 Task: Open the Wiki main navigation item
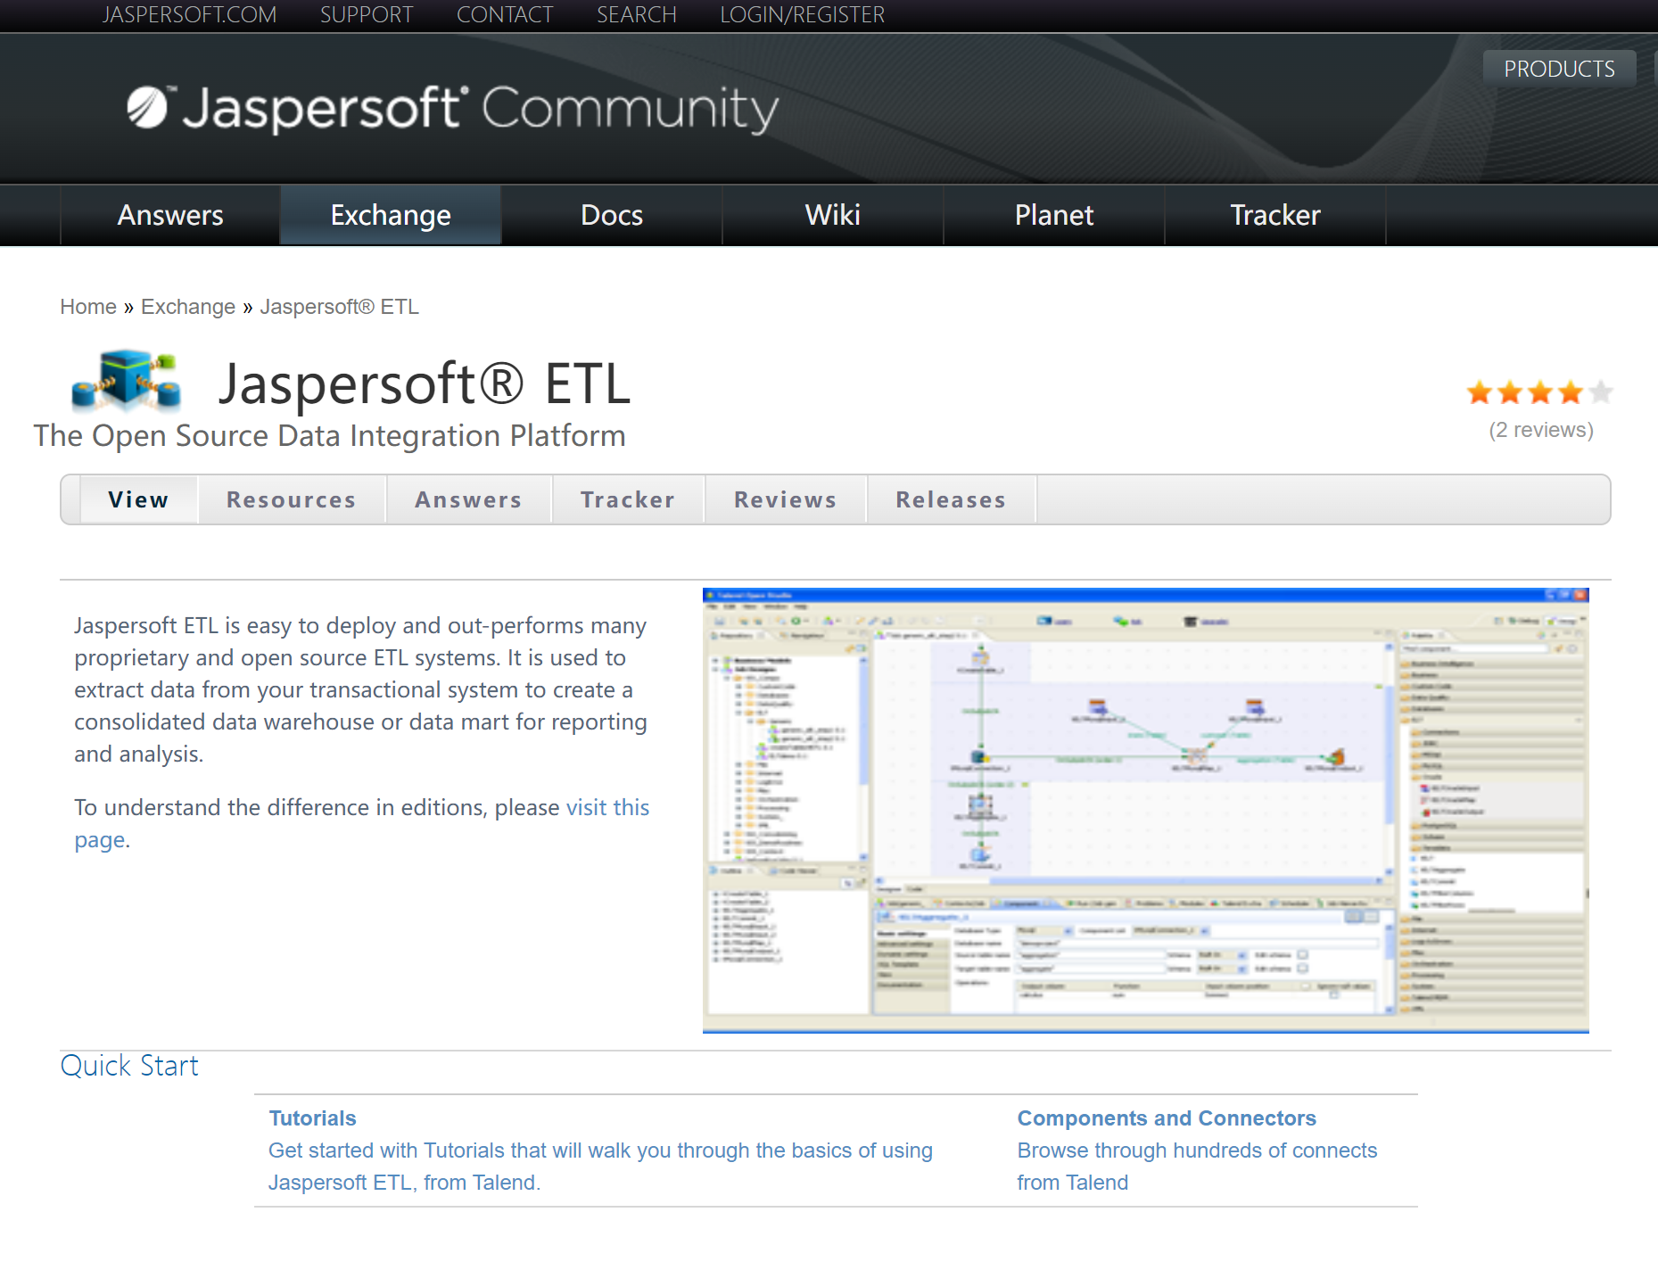[x=833, y=215]
